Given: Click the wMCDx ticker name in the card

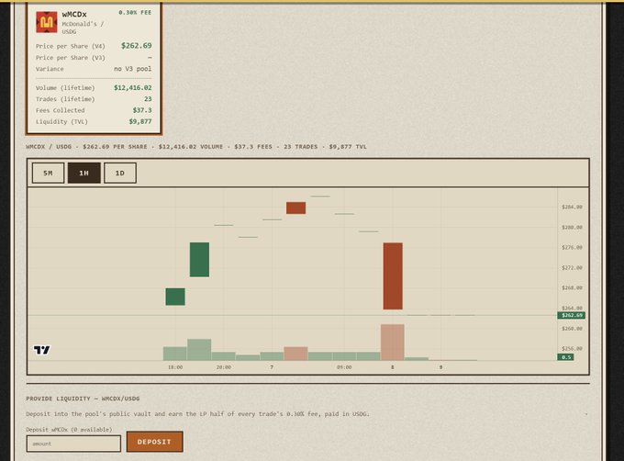Looking at the screenshot, I should pyautogui.click(x=74, y=15).
